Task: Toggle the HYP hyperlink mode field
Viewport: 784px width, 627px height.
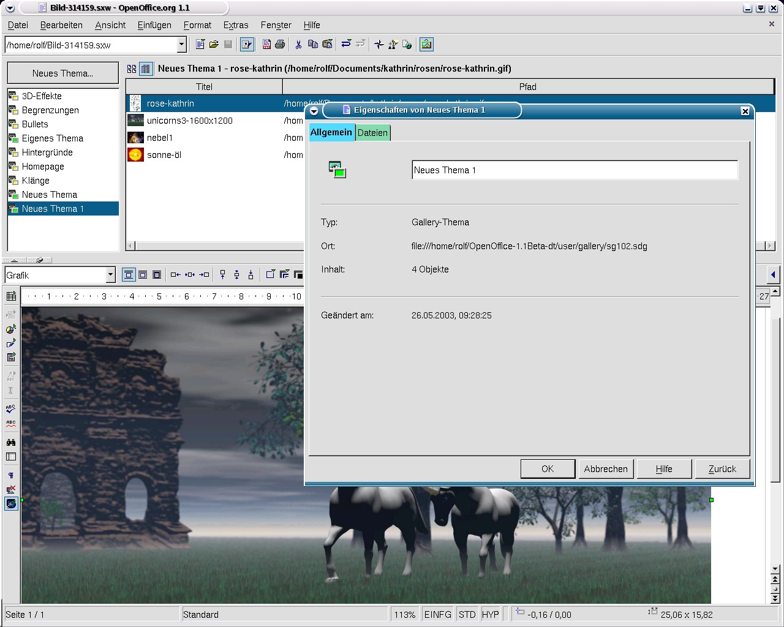Action: tap(490, 614)
